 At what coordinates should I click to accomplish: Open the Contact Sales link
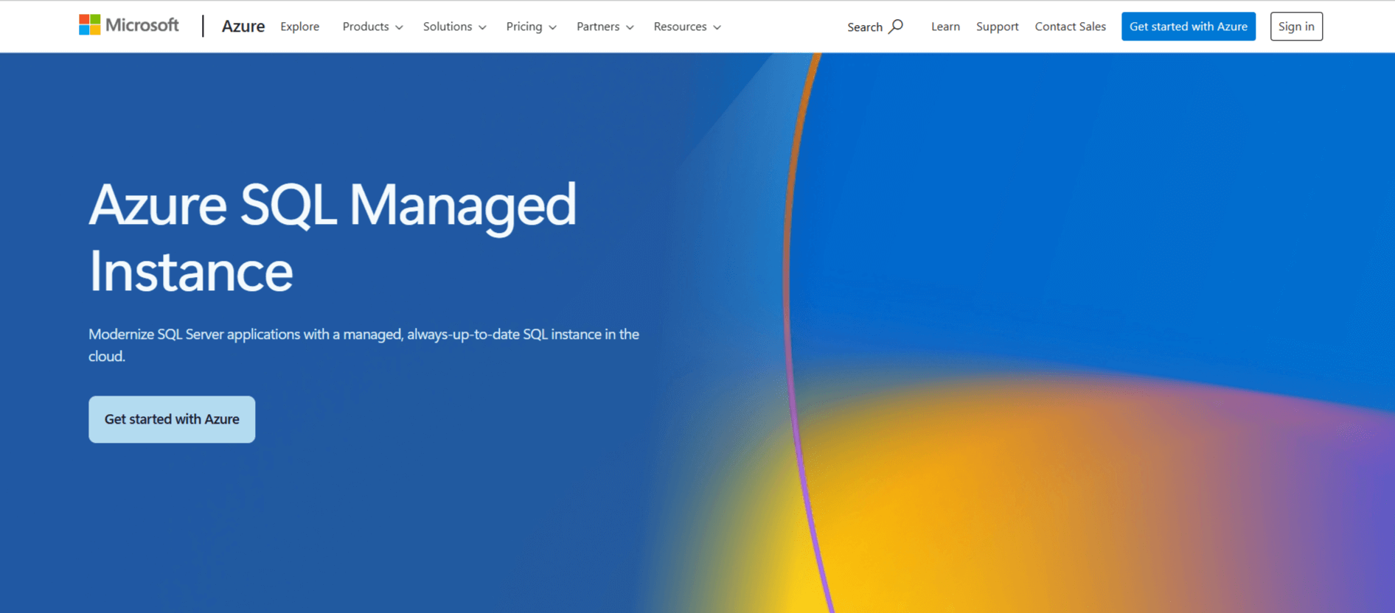pyautogui.click(x=1070, y=27)
